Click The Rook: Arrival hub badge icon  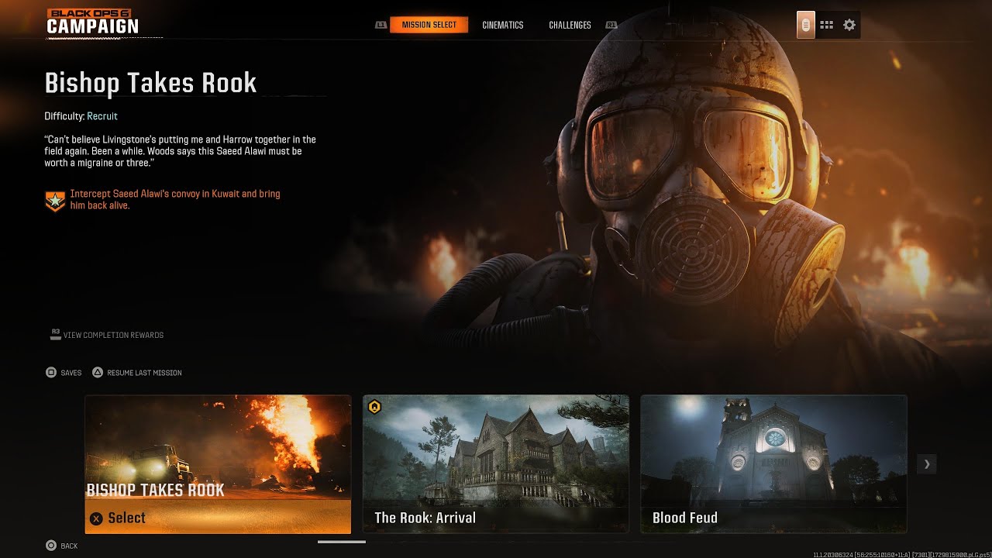pyautogui.click(x=374, y=406)
